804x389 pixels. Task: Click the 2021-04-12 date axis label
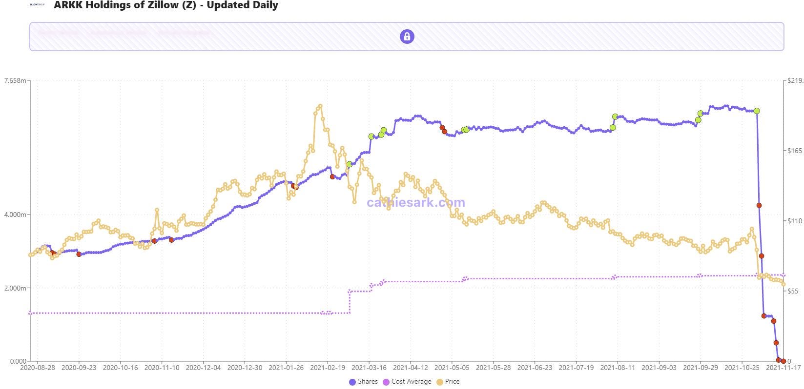point(411,368)
